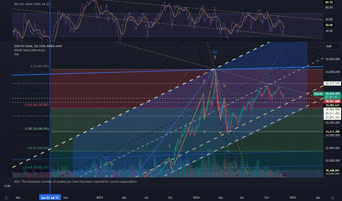The image size is (342, 201).
Task: Click the 0.00 value on the ADL pane scale
Action: coord(7,186)
